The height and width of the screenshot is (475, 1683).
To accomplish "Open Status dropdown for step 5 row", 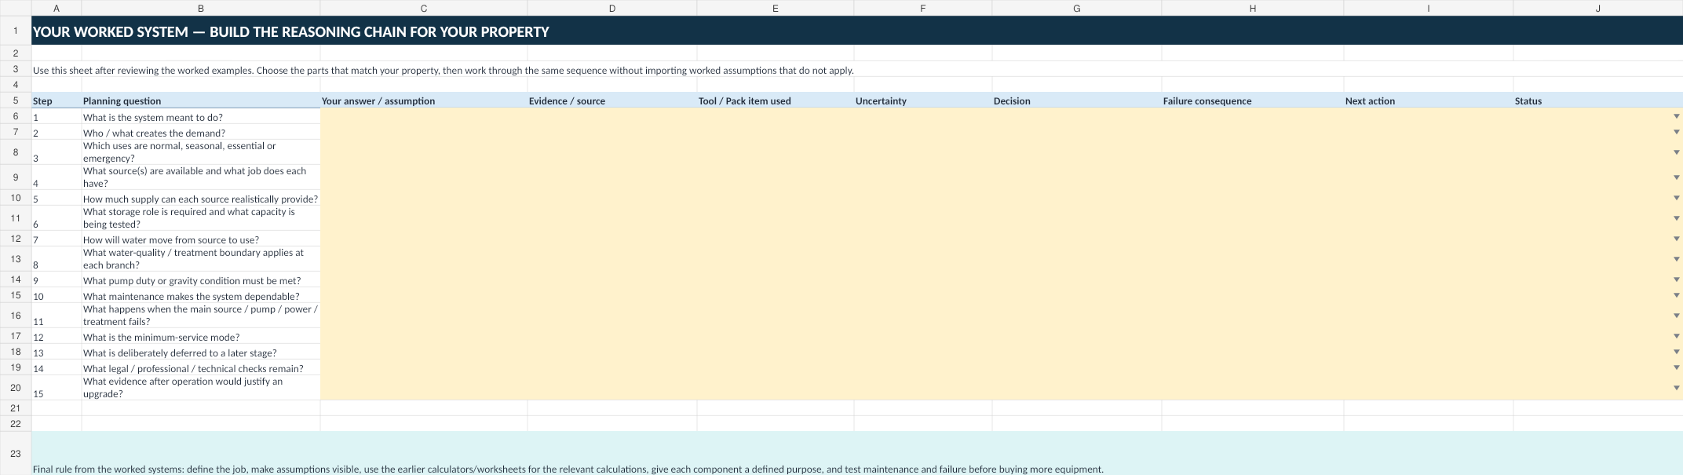I will click(x=1676, y=198).
